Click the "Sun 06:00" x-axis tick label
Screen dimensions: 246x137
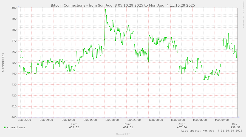pos(24,120)
